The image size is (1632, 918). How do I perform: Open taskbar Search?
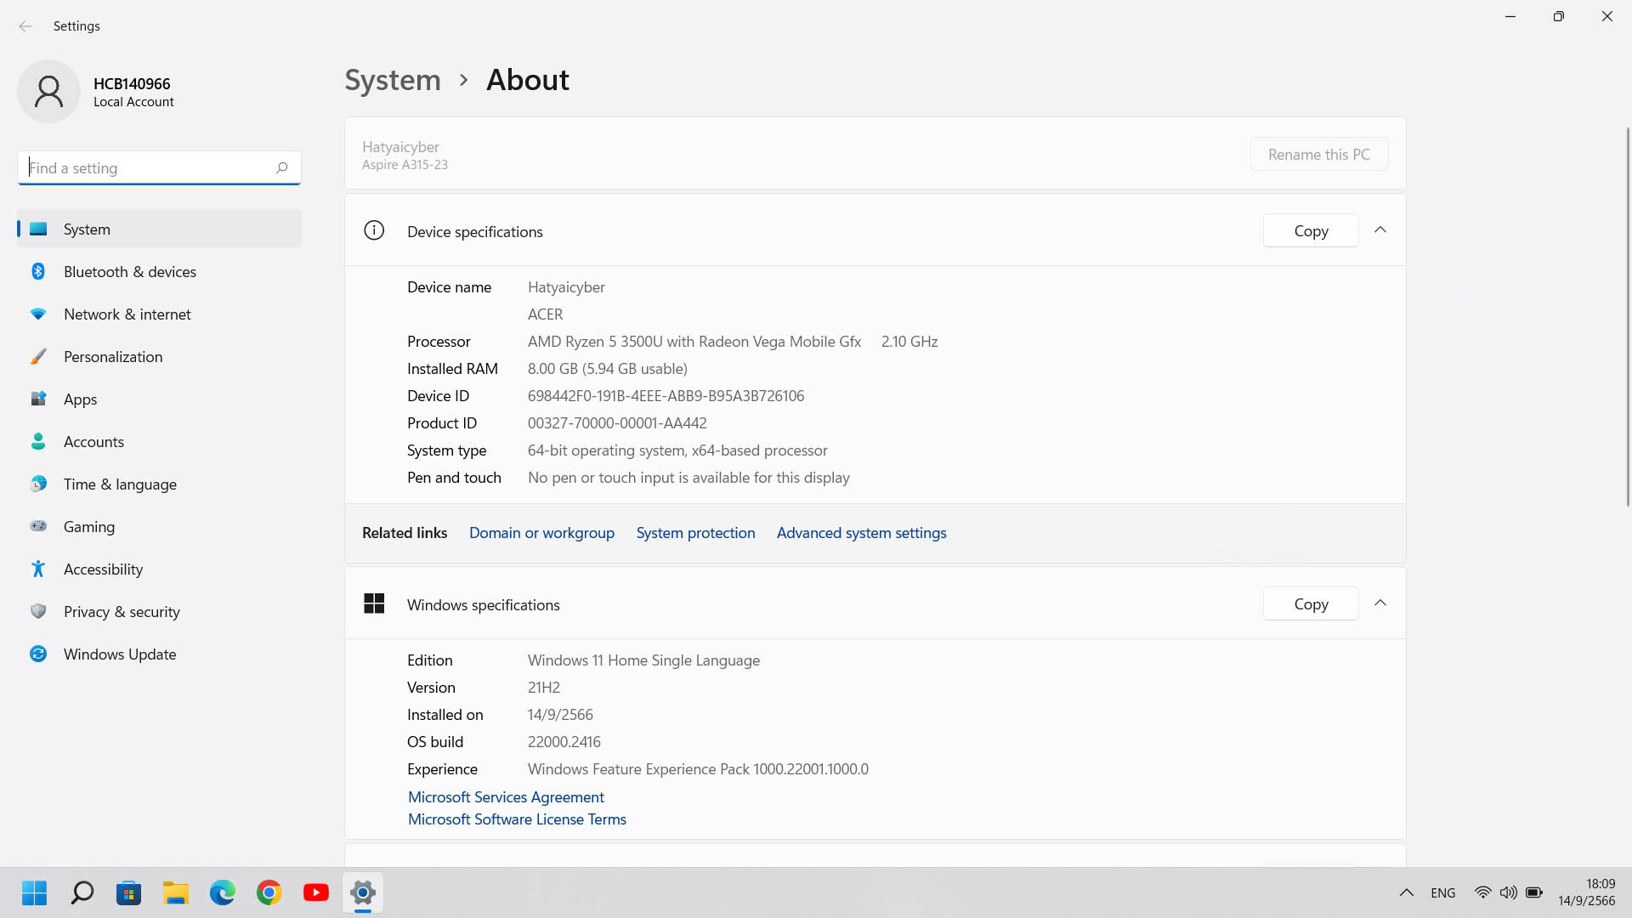click(x=82, y=892)
